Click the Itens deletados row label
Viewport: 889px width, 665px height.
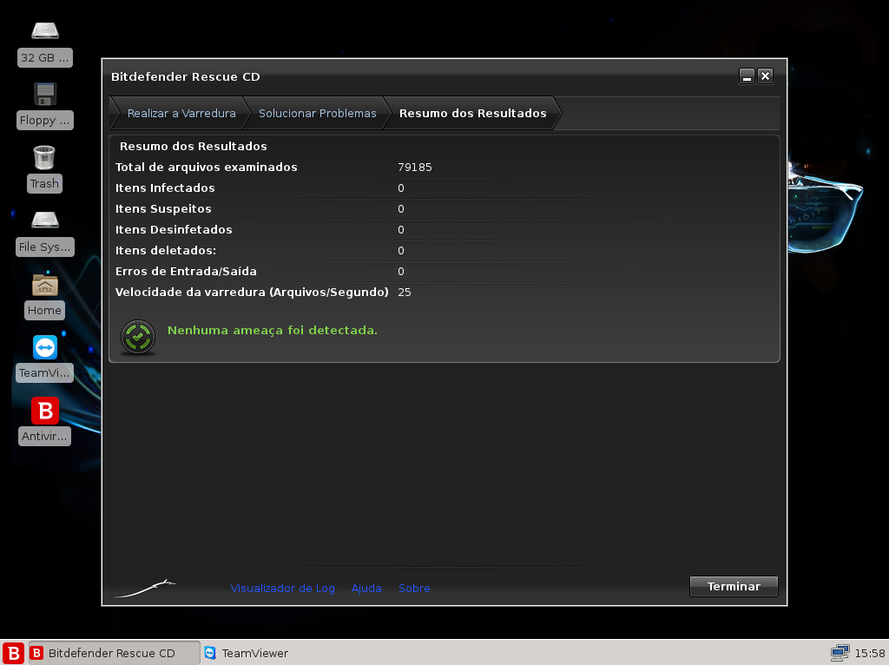pyautogui.click(x=166, y=251)
